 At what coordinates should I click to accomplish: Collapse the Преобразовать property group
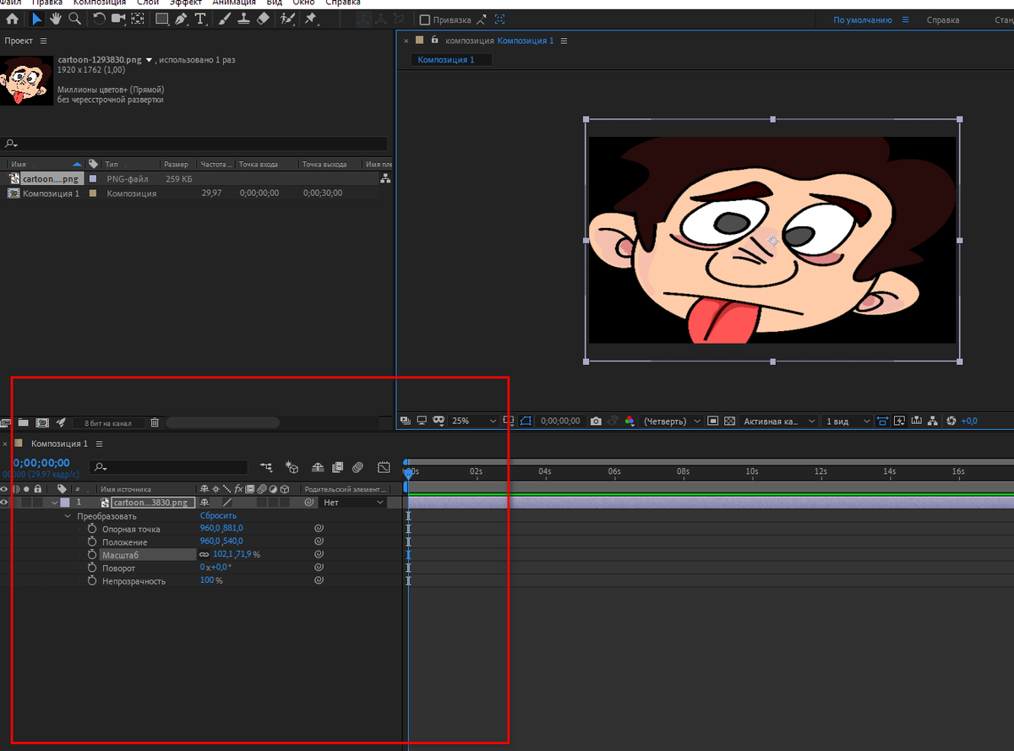67,515
